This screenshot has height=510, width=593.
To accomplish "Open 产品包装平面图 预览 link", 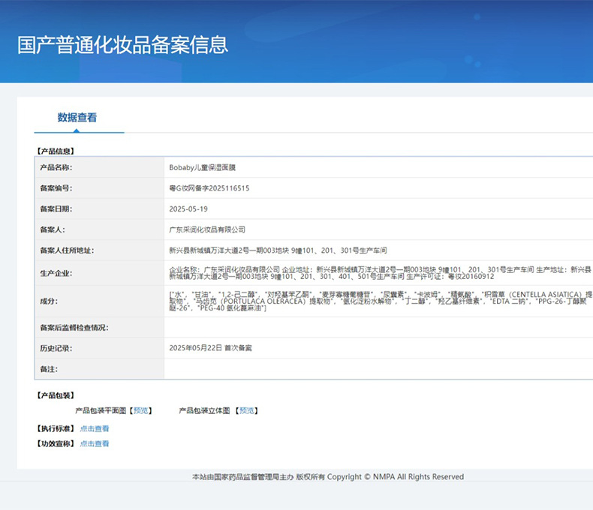I will coord(140,411).
